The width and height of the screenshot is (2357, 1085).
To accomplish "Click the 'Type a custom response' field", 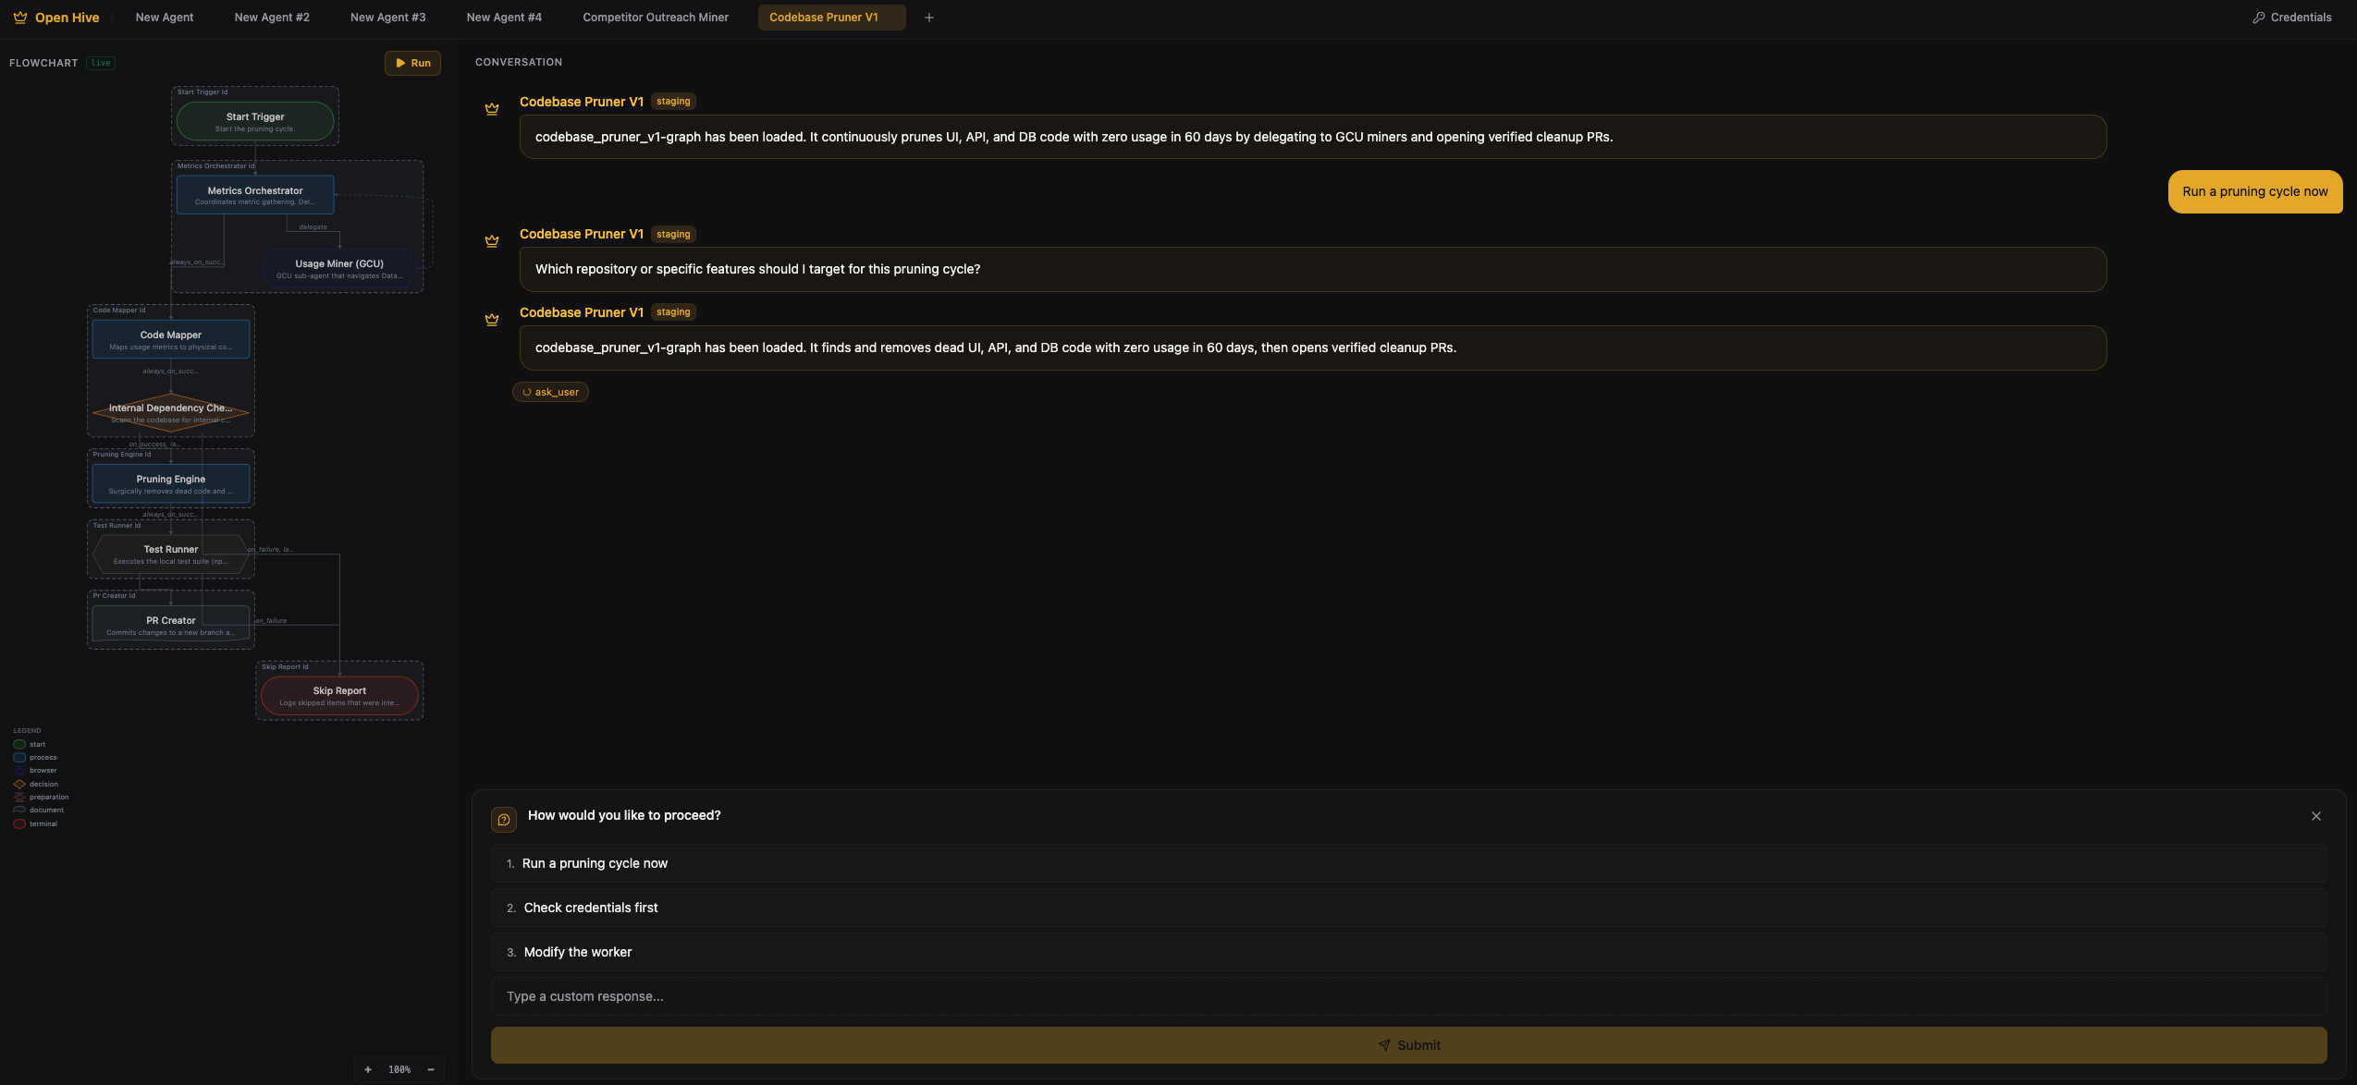I will [1110, 996].
